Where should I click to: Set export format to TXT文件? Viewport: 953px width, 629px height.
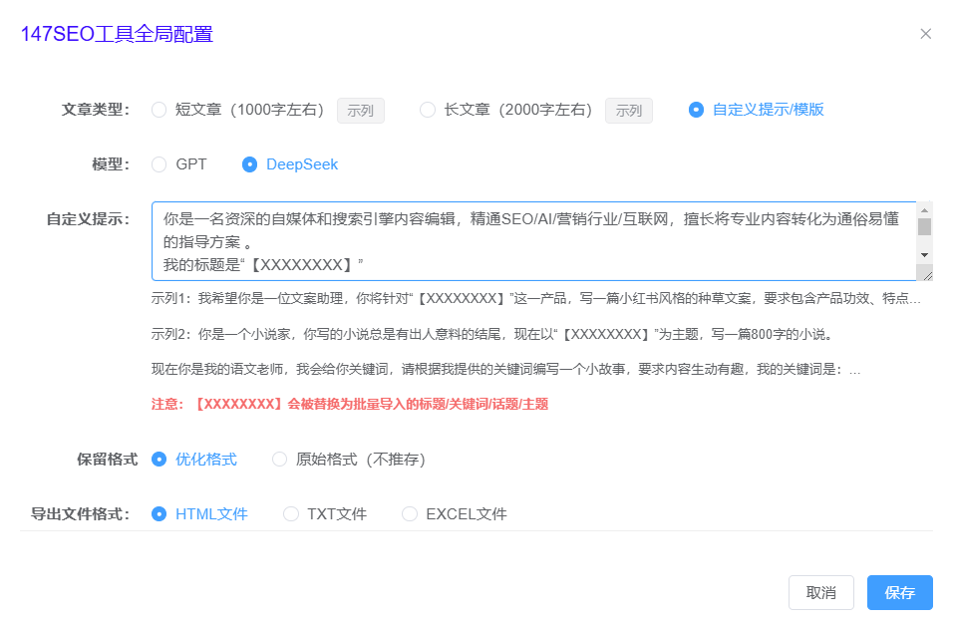[x=290, y=513]
